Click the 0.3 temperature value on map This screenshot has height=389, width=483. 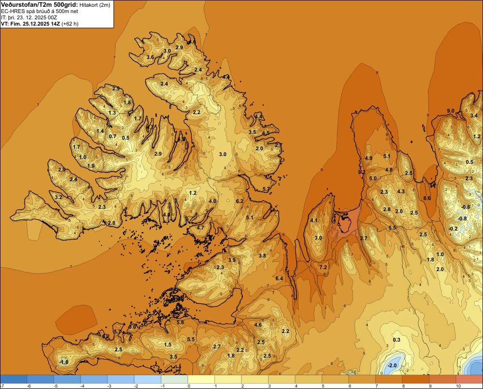[x=397, y=340]
